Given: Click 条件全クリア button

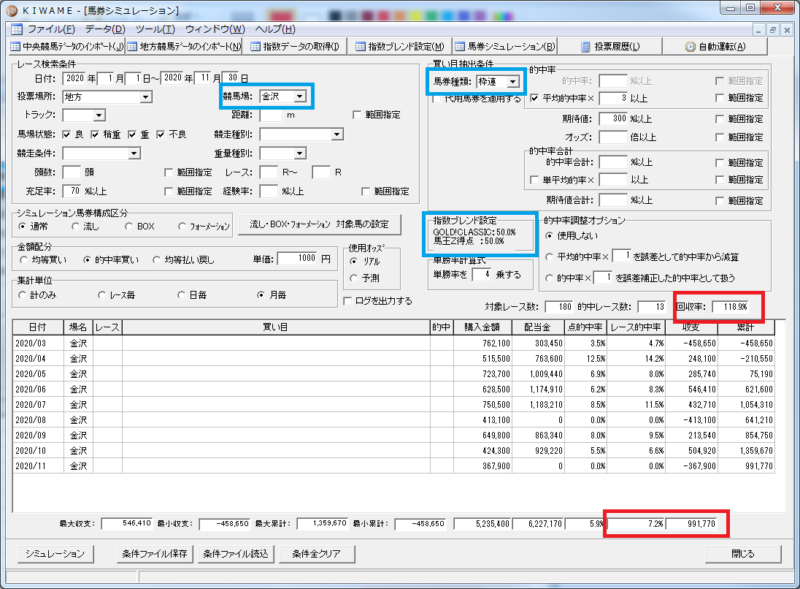Looking at the screenshot, I should click(x=316, y=554).
